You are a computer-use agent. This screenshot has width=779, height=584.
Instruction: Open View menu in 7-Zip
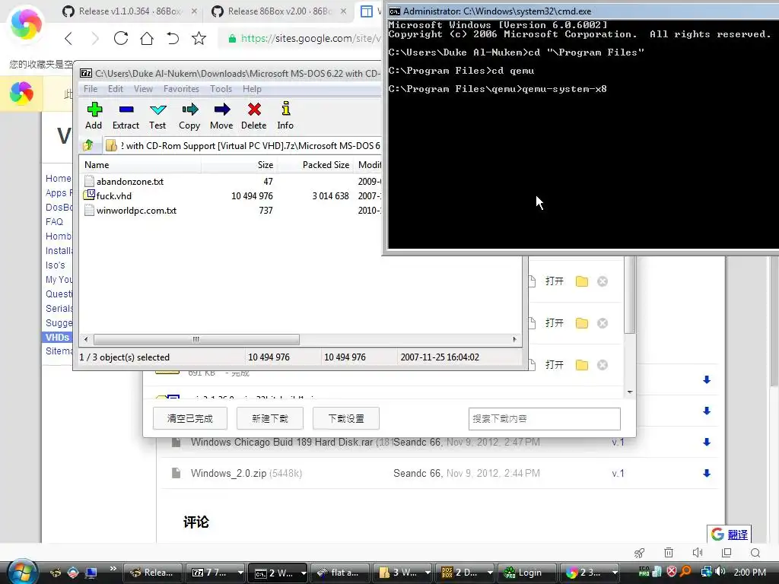tap(143, 89)
